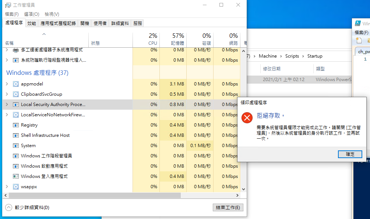Expand Local Security Authority Process row
This screenshot has height=219, width=370.
tap(7, 105)
